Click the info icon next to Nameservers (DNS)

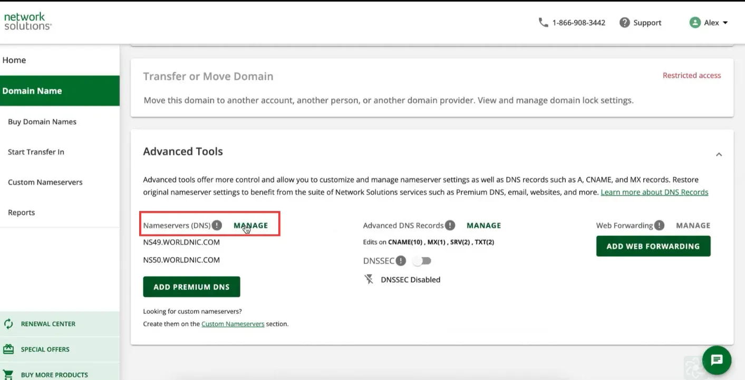(217, 225)
